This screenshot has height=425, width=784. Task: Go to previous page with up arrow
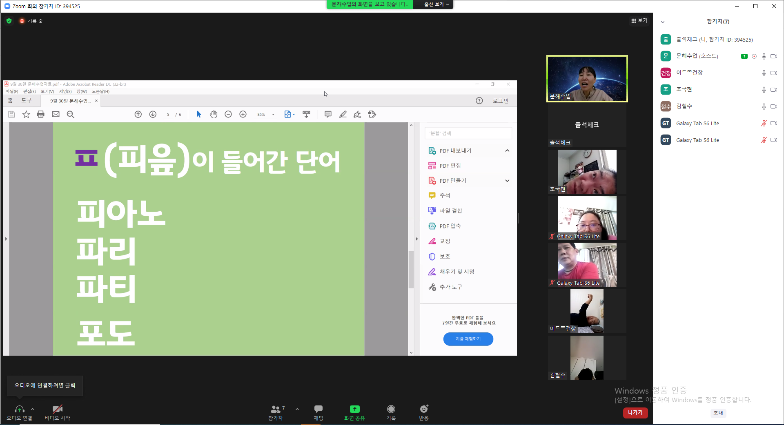click(x=138, y=114)
